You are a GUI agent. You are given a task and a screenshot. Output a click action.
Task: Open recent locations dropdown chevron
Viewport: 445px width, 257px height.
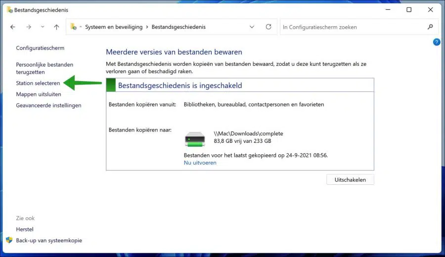pos(43,27)
